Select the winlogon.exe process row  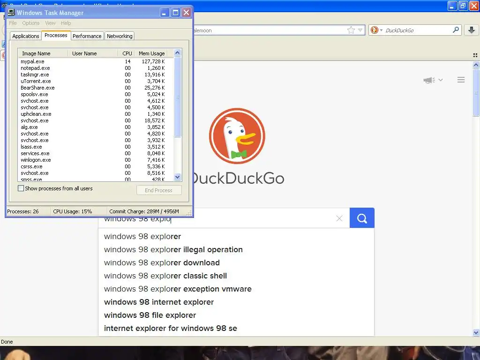96,160
